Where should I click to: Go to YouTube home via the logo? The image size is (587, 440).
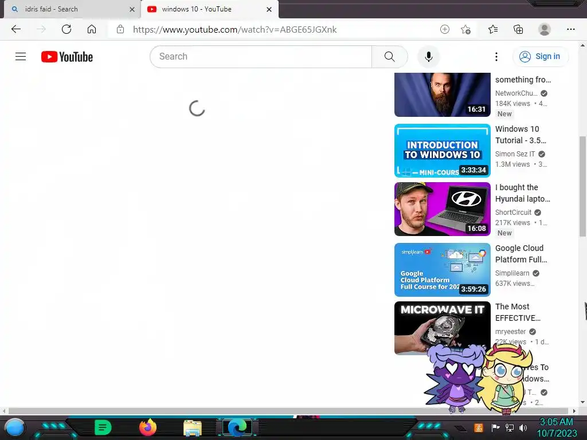click(x=67, y=57)
